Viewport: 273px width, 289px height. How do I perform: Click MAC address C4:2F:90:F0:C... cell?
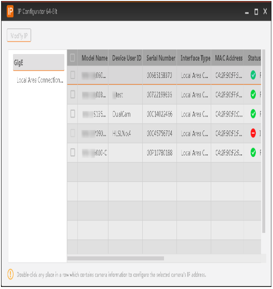coord(227,114)
